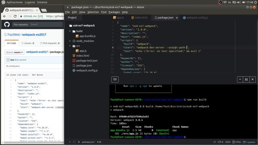Click the GitHub logo in browser
The width and height of the screenshot is (258, 145).
coord(7,25)
